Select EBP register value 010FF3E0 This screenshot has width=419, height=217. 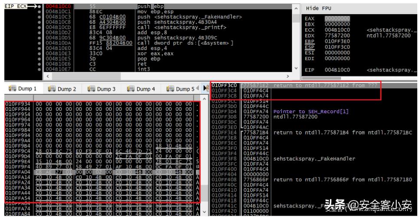click(x=337, y=41)
